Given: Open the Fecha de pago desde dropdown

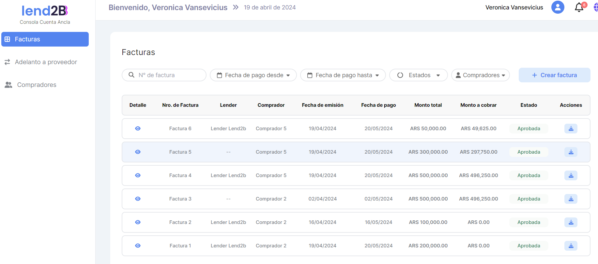Looking at the screenshot, I should 253,75.
